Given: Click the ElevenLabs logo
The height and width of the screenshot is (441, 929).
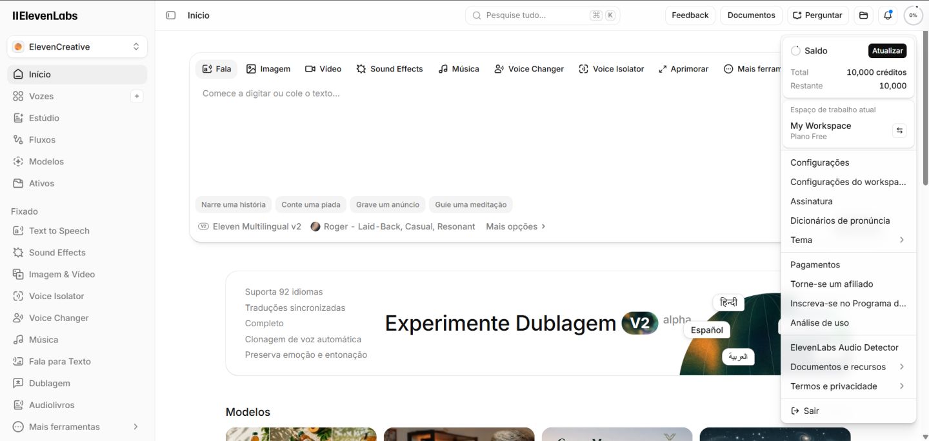Looking at the screenshot, I should (45, 15).
